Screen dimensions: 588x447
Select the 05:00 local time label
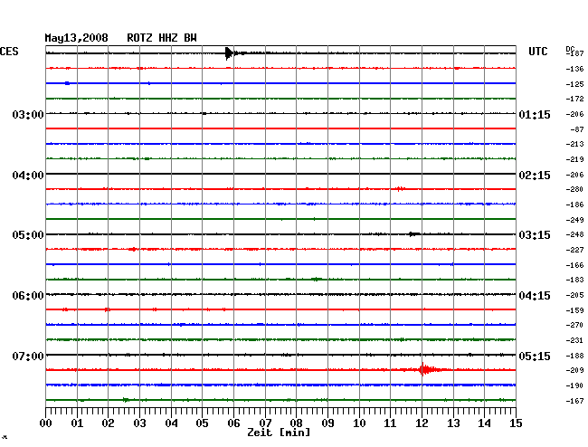click(28, 235)
